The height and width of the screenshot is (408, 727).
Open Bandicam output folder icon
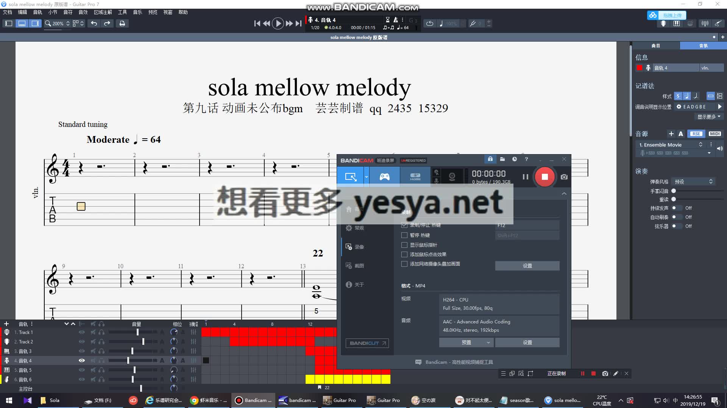click(x=502, y=159)
